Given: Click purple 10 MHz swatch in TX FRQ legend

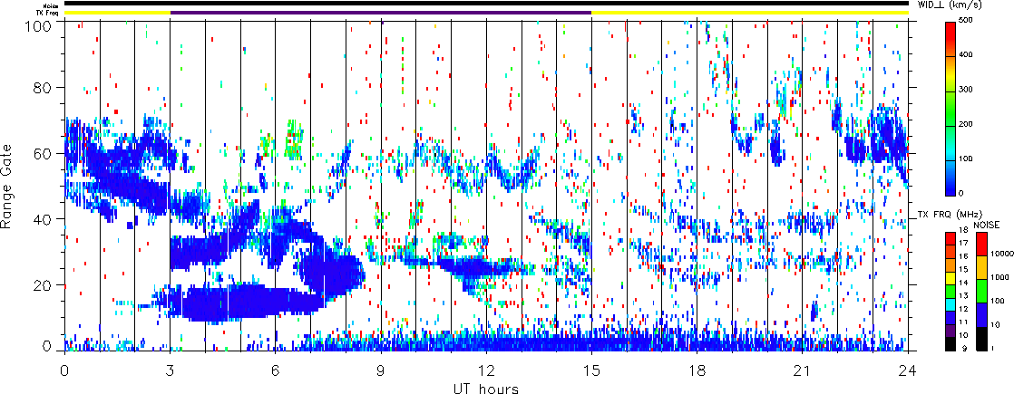Looking at the screenshot, I should pos(950,332).
